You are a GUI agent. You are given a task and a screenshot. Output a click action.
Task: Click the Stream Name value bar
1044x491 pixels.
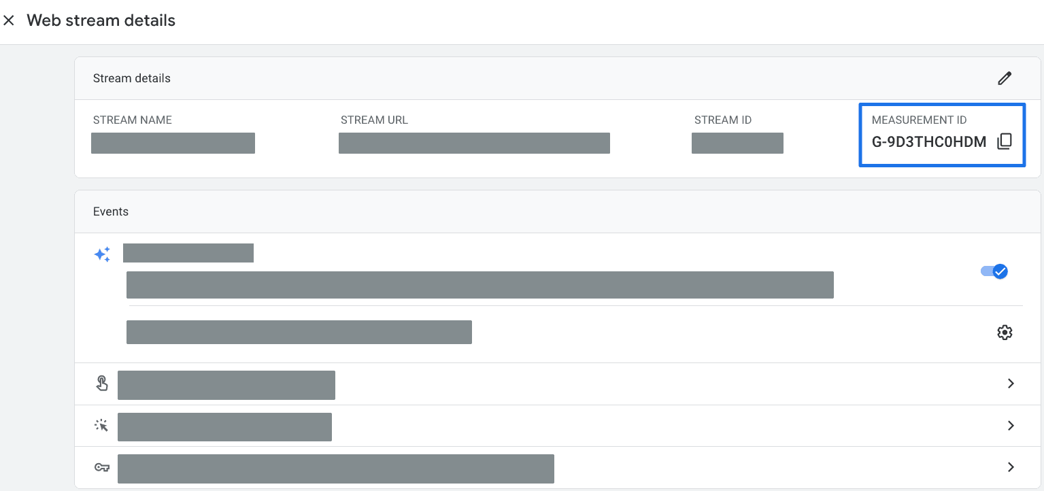(x=173, y=143)
